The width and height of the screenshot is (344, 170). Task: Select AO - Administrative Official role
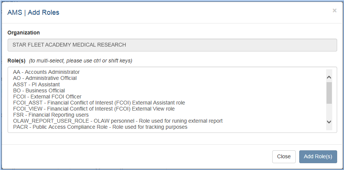coord(45,78)
